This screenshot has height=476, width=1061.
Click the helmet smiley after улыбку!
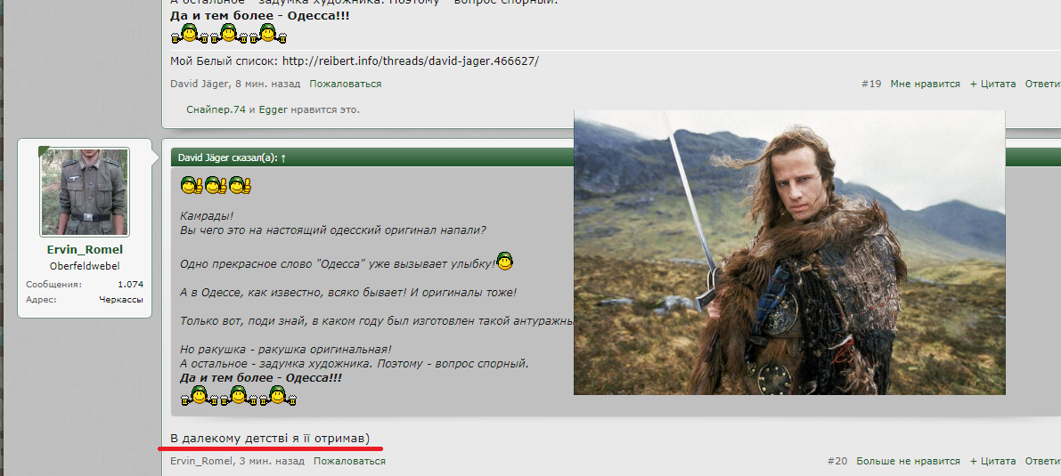coord(505,261)
